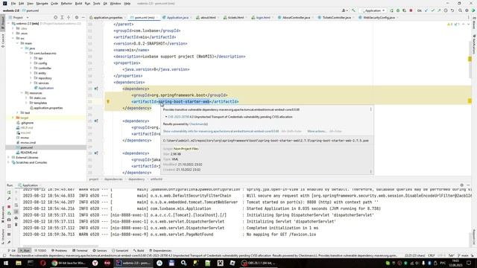Click the Git push arrow icon
Image resolution: width=477 pixels, height=268 pixels.
[439, 10]
